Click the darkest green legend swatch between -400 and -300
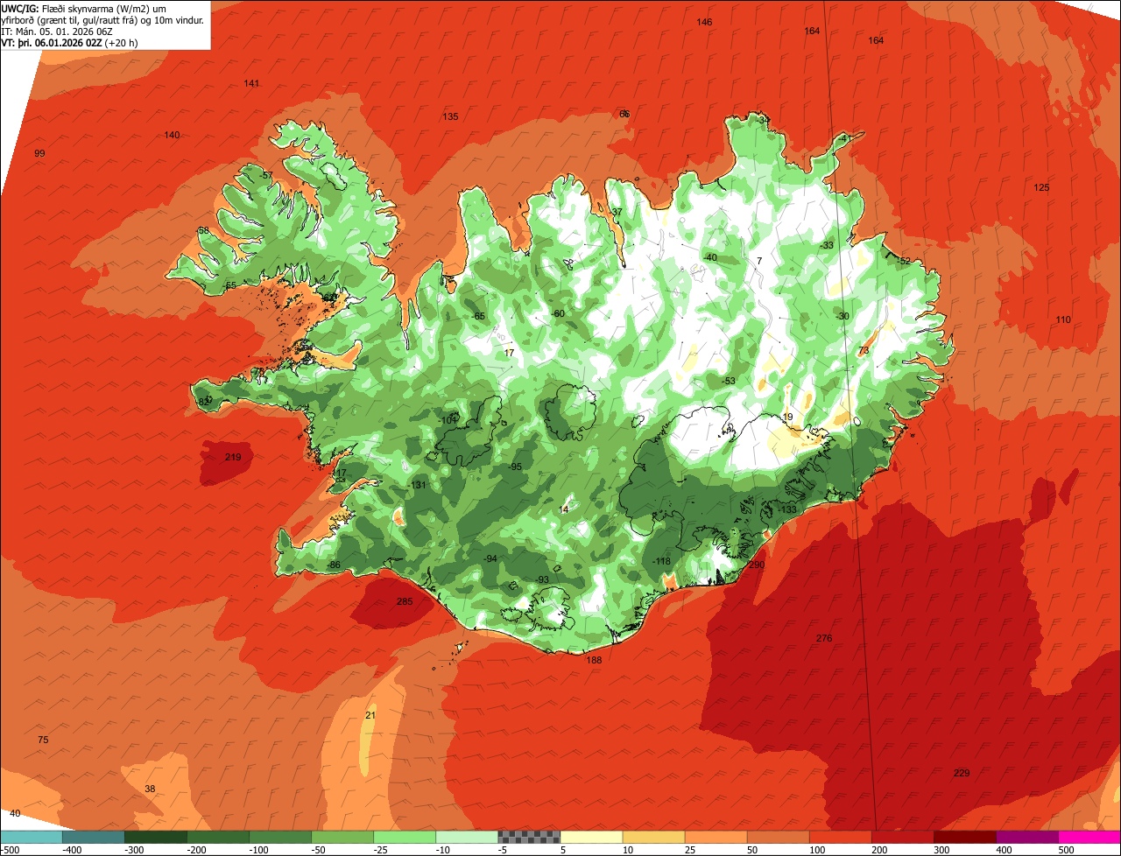 click(94, 837)
